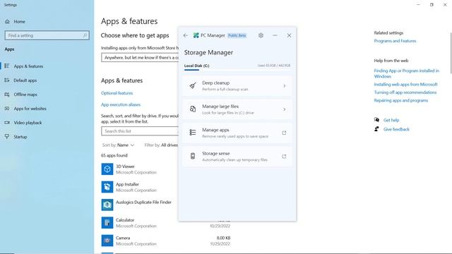452x254 pixels.
Task: Select the 3D Viewer app entry name
Action: pos(125,167)
